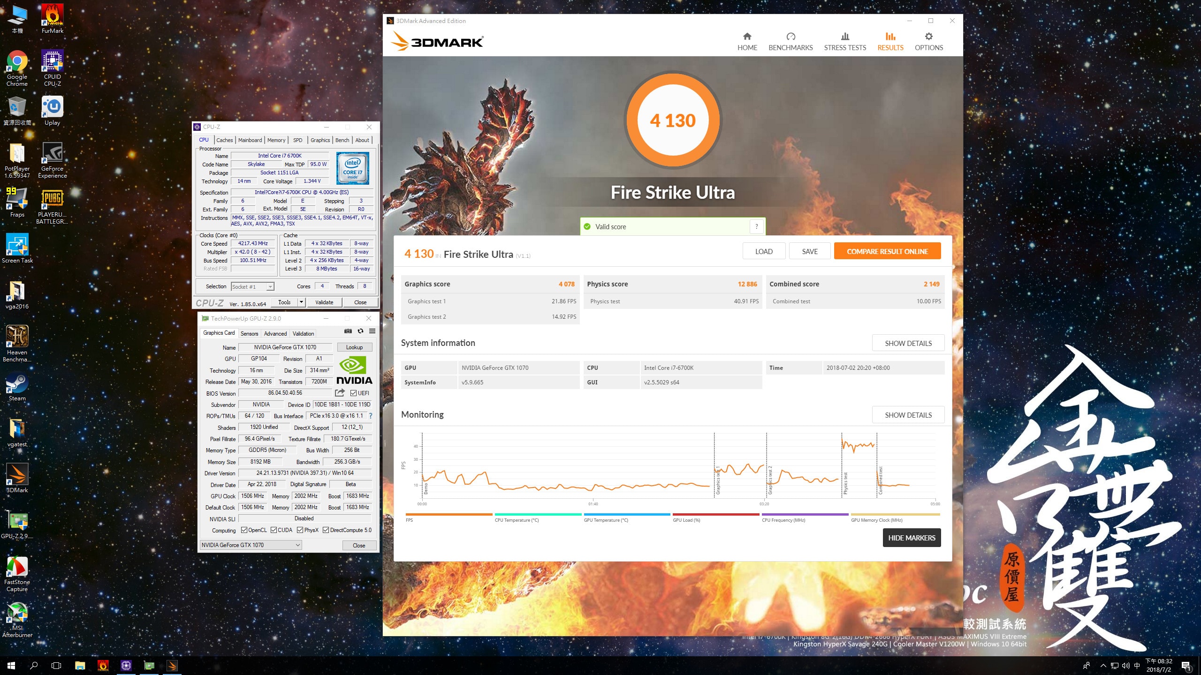This screenshot has width=1201, height=675.
Task: Open CPU-Z Socket #1 selection dropdown
Action: [270, 286]
